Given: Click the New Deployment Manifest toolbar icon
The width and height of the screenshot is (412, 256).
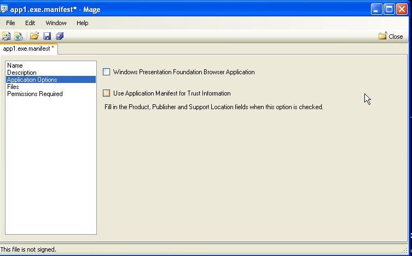Looking at the screenshot, I should point(19,36).
